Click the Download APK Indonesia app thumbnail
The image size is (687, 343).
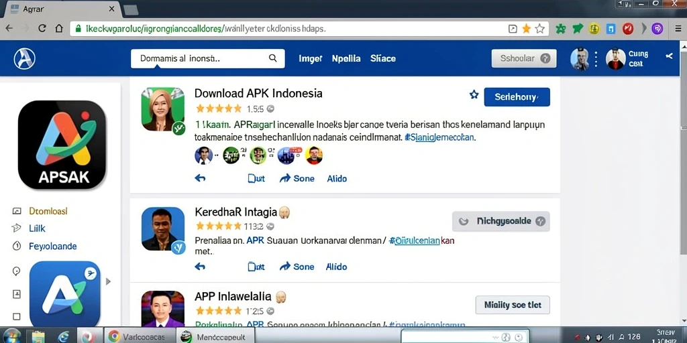pos(163,109)
